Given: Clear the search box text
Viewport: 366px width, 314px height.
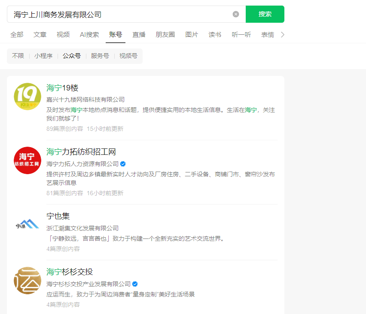Looking at the screenshot, I should (236, 14).
